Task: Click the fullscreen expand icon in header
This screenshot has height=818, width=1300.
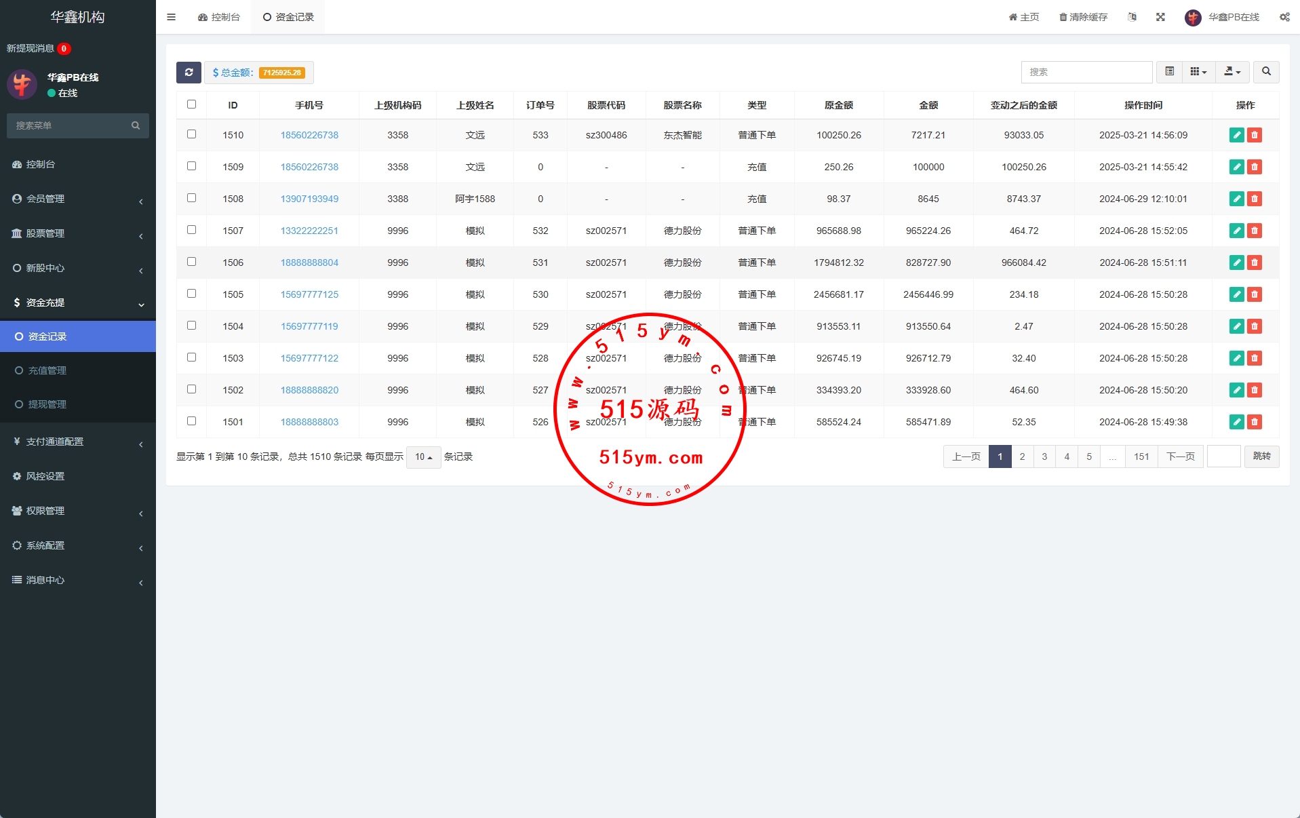Action: tap(1160, 17)
